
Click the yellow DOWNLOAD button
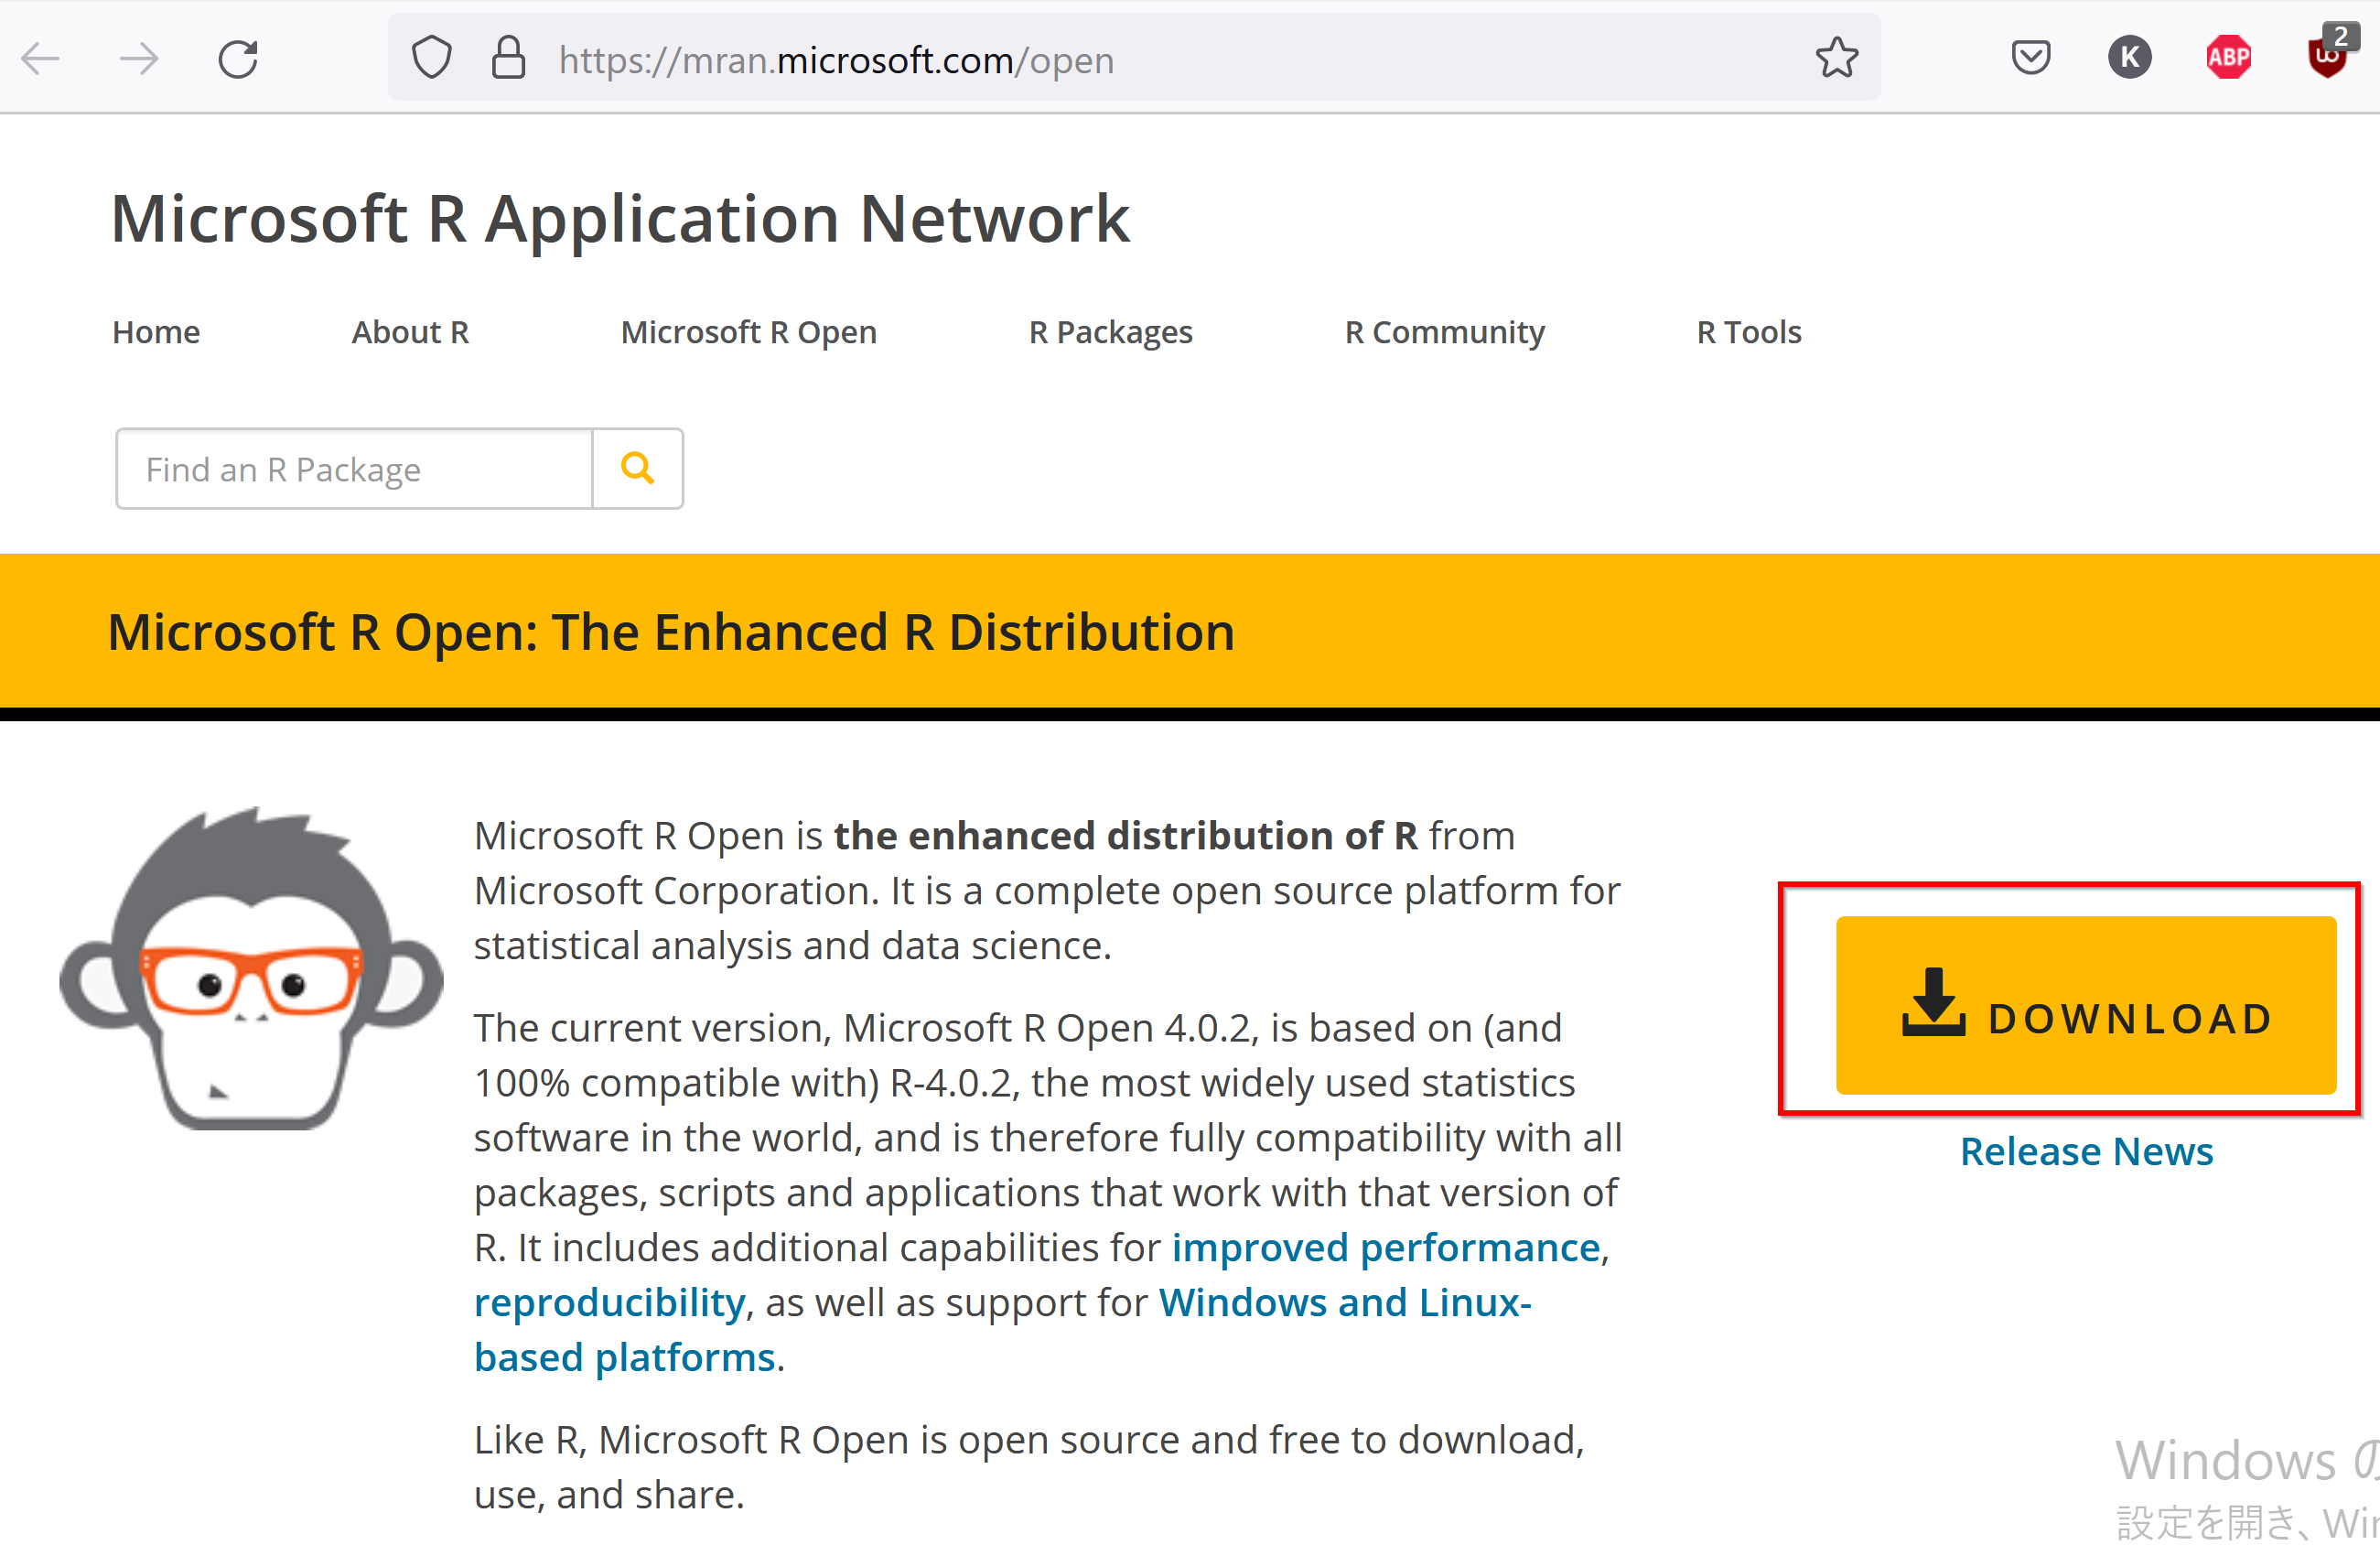coord(2085,1005)
